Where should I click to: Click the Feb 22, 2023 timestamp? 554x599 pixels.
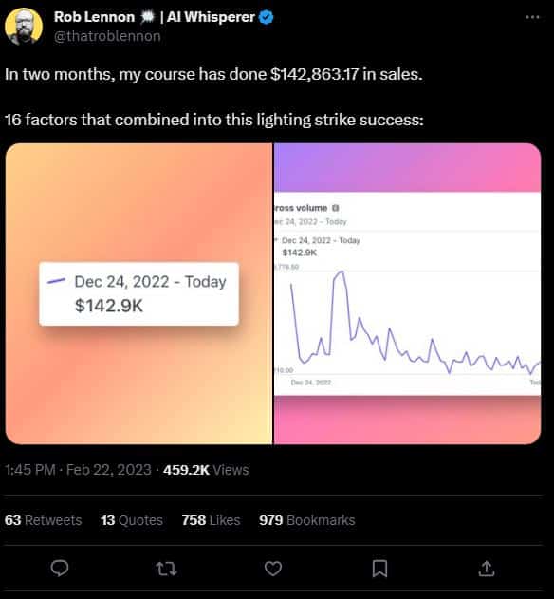tap(109, 470)
